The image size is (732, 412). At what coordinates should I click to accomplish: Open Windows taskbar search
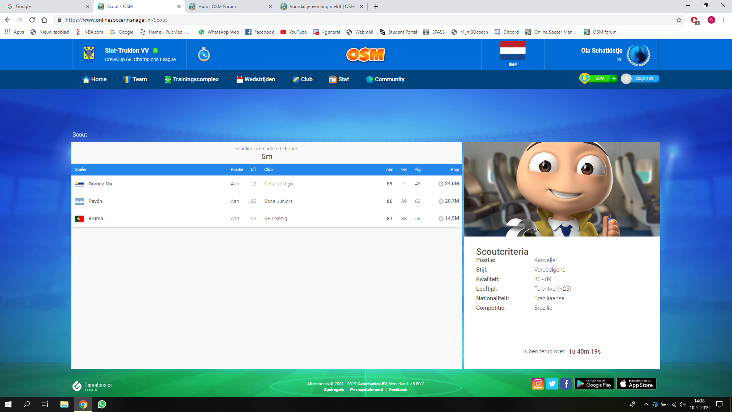pyautogui.click(x=27, y=404)
